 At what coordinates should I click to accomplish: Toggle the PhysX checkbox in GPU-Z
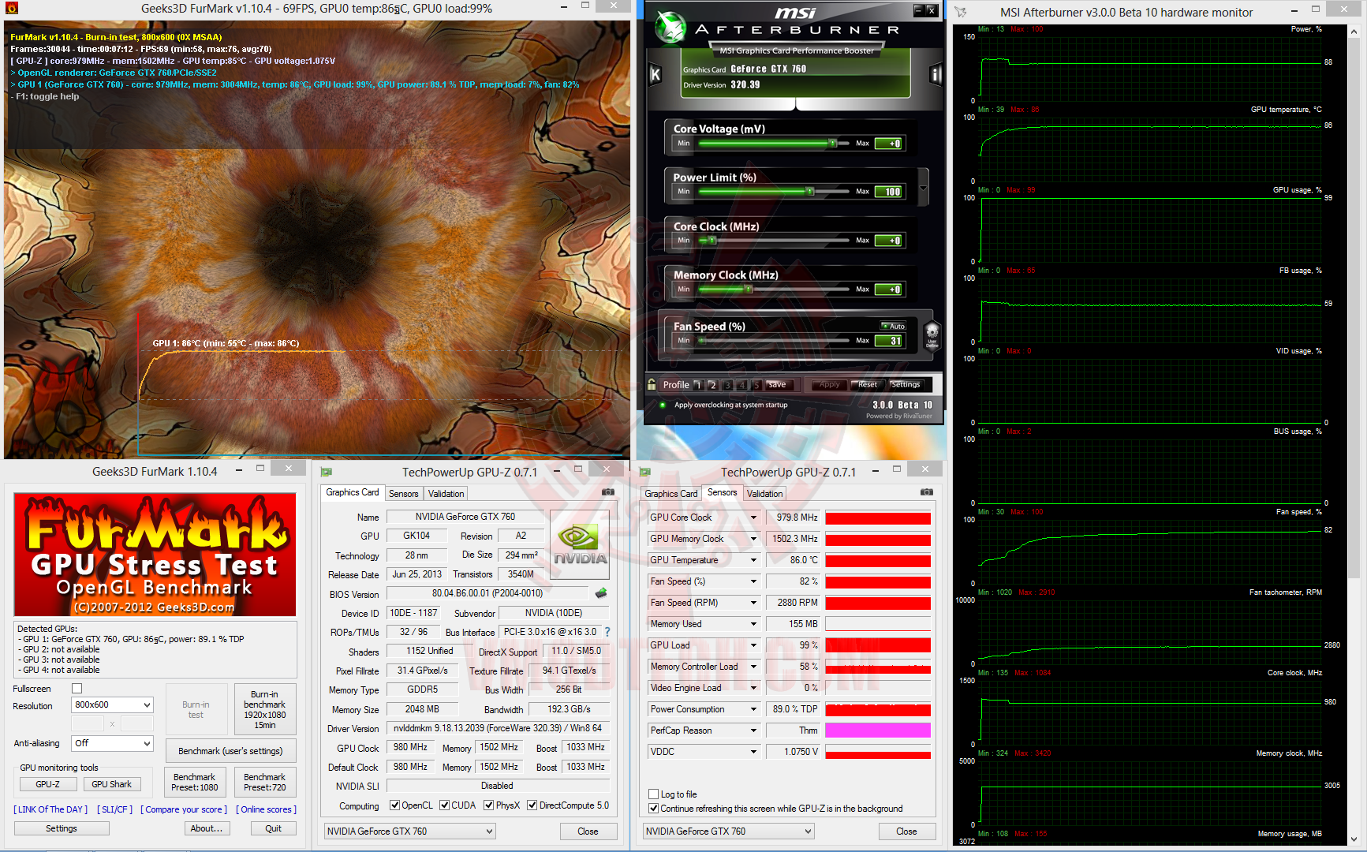489,805
